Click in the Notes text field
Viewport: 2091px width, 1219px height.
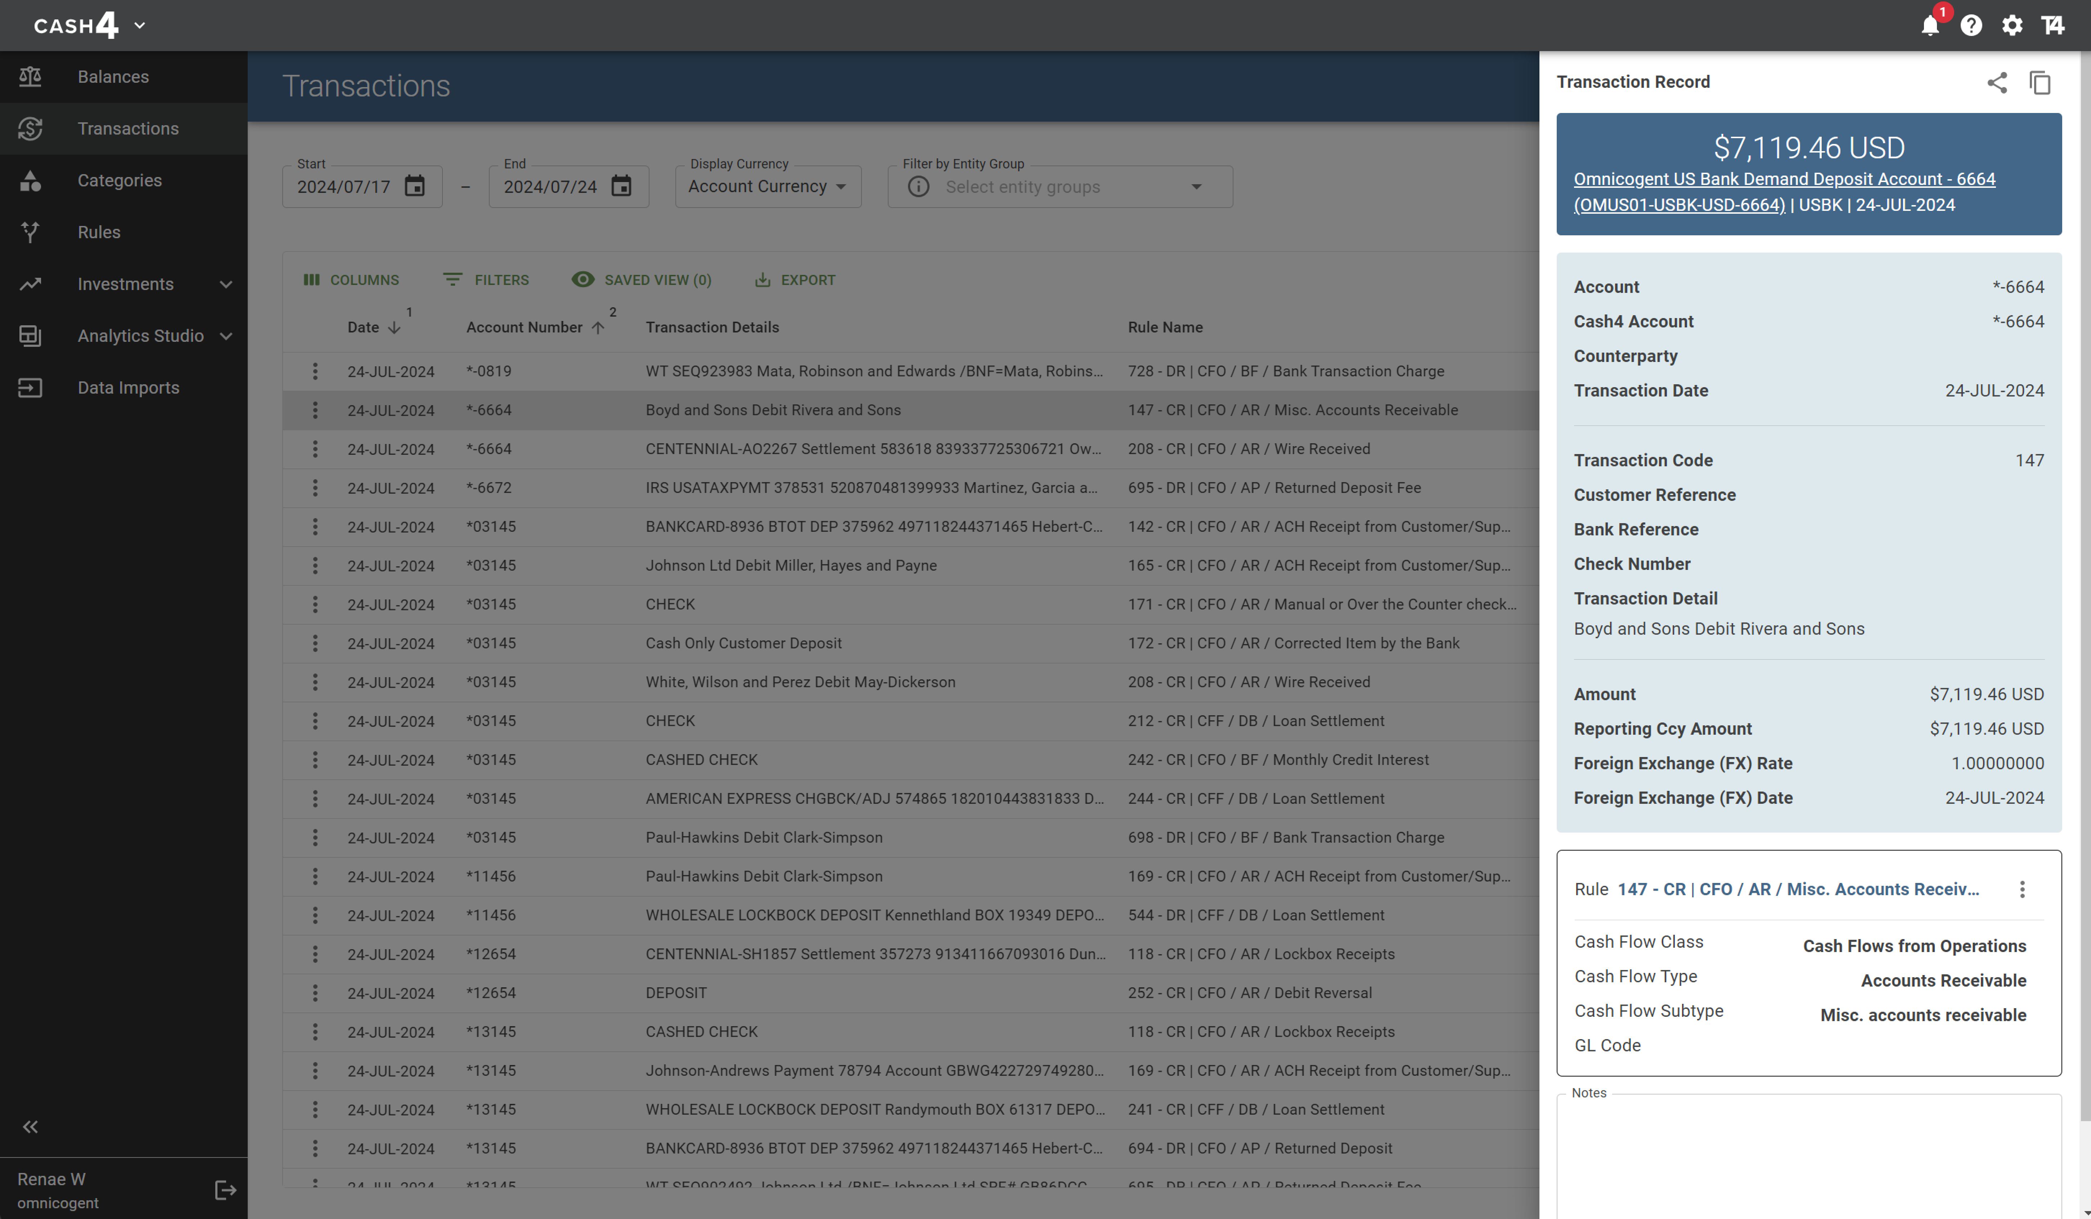[x=1808, y=1157]
